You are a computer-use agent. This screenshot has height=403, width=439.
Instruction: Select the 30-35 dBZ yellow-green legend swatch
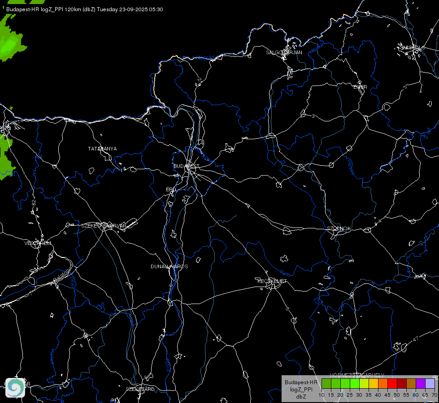(364, 384)
